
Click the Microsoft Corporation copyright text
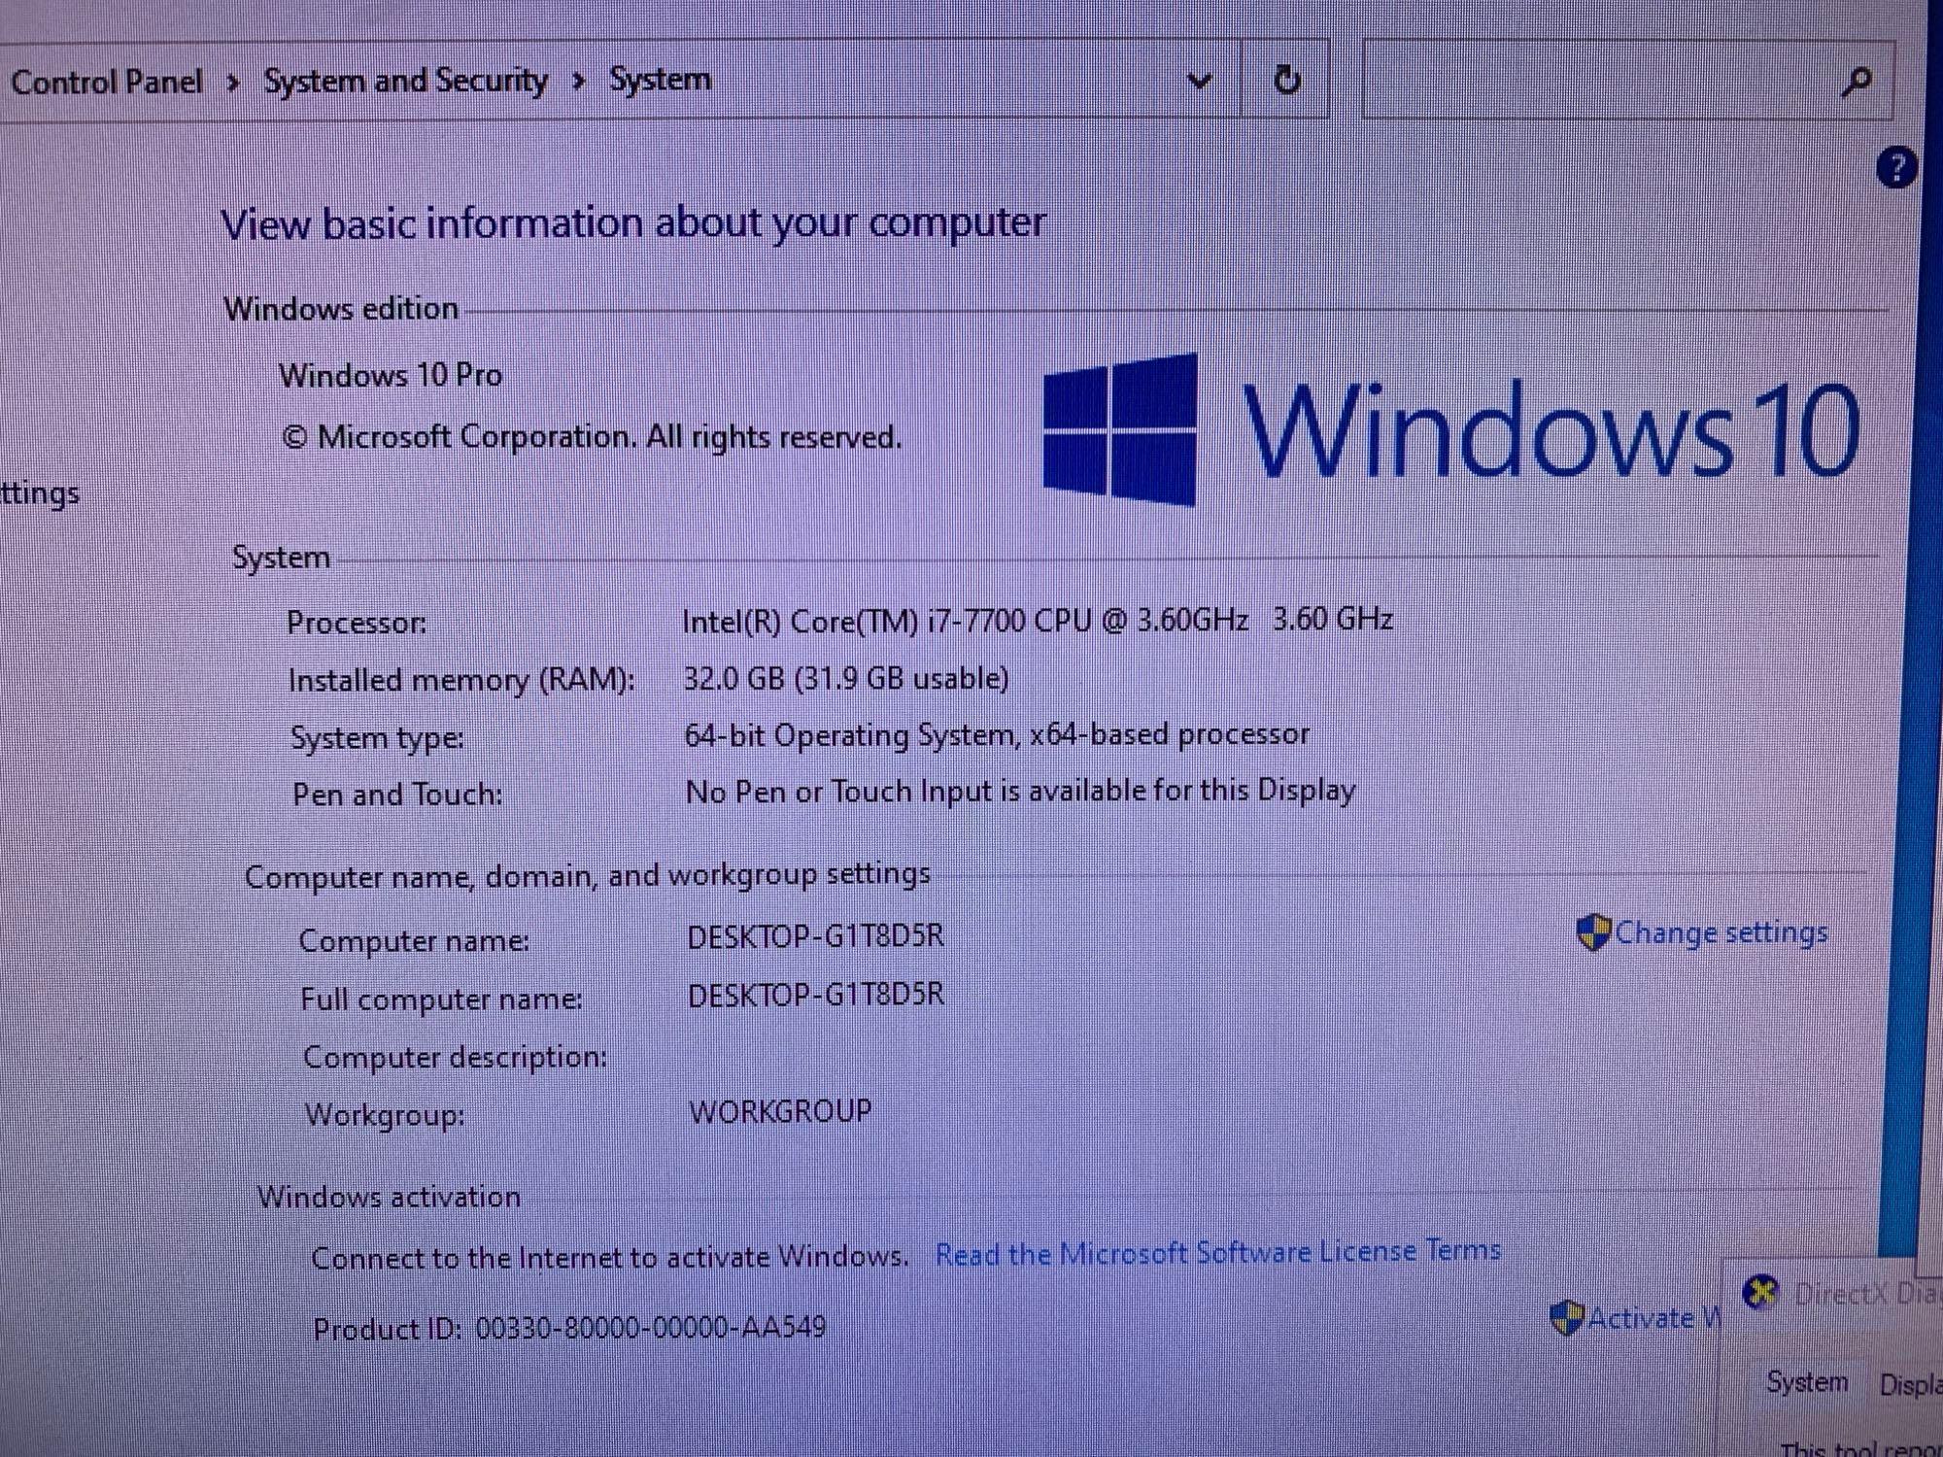click(591, 437)
